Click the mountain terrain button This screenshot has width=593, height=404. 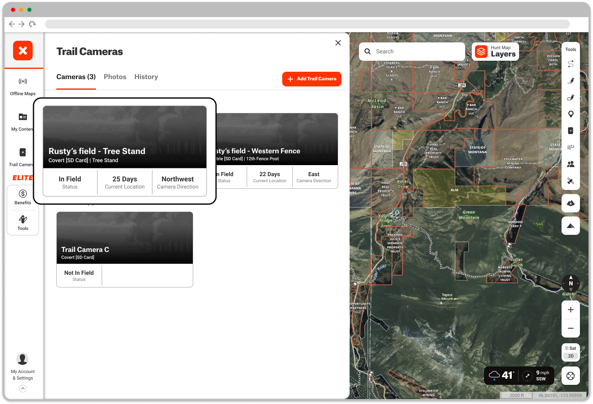571,225
